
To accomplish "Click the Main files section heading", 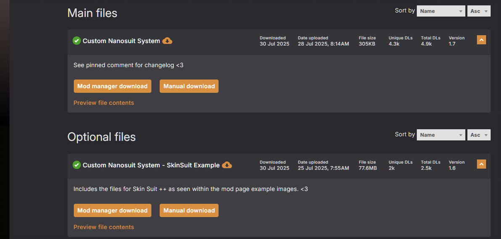I will point(92,13).
